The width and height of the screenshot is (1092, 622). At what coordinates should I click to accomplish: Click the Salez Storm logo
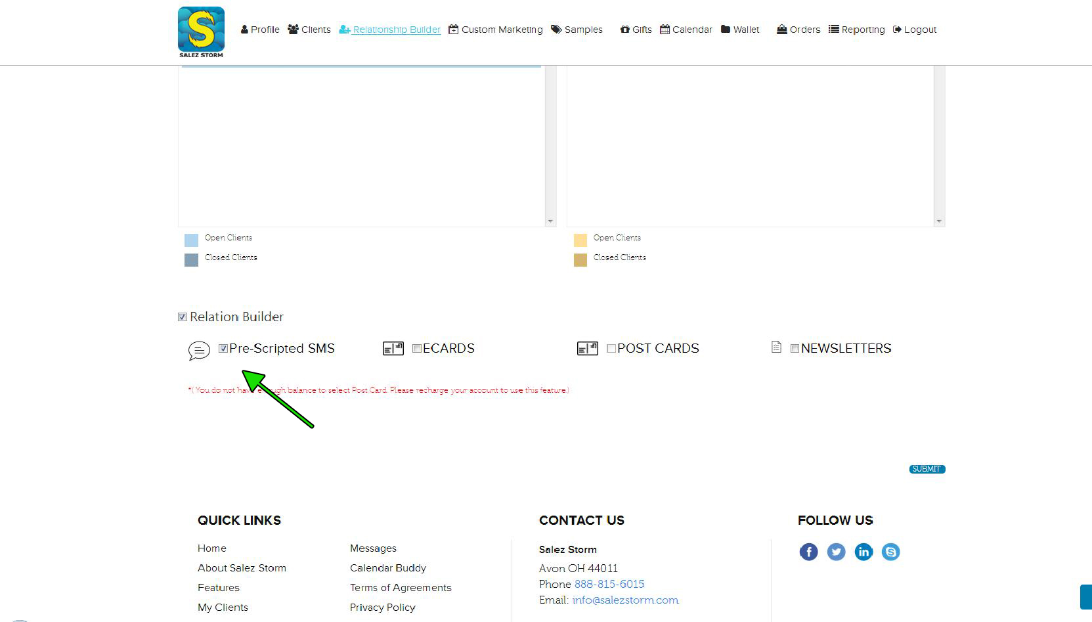[201, 32]
